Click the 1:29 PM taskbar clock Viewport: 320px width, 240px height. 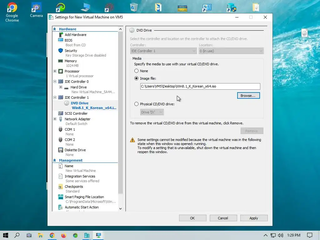click(294, 235)
